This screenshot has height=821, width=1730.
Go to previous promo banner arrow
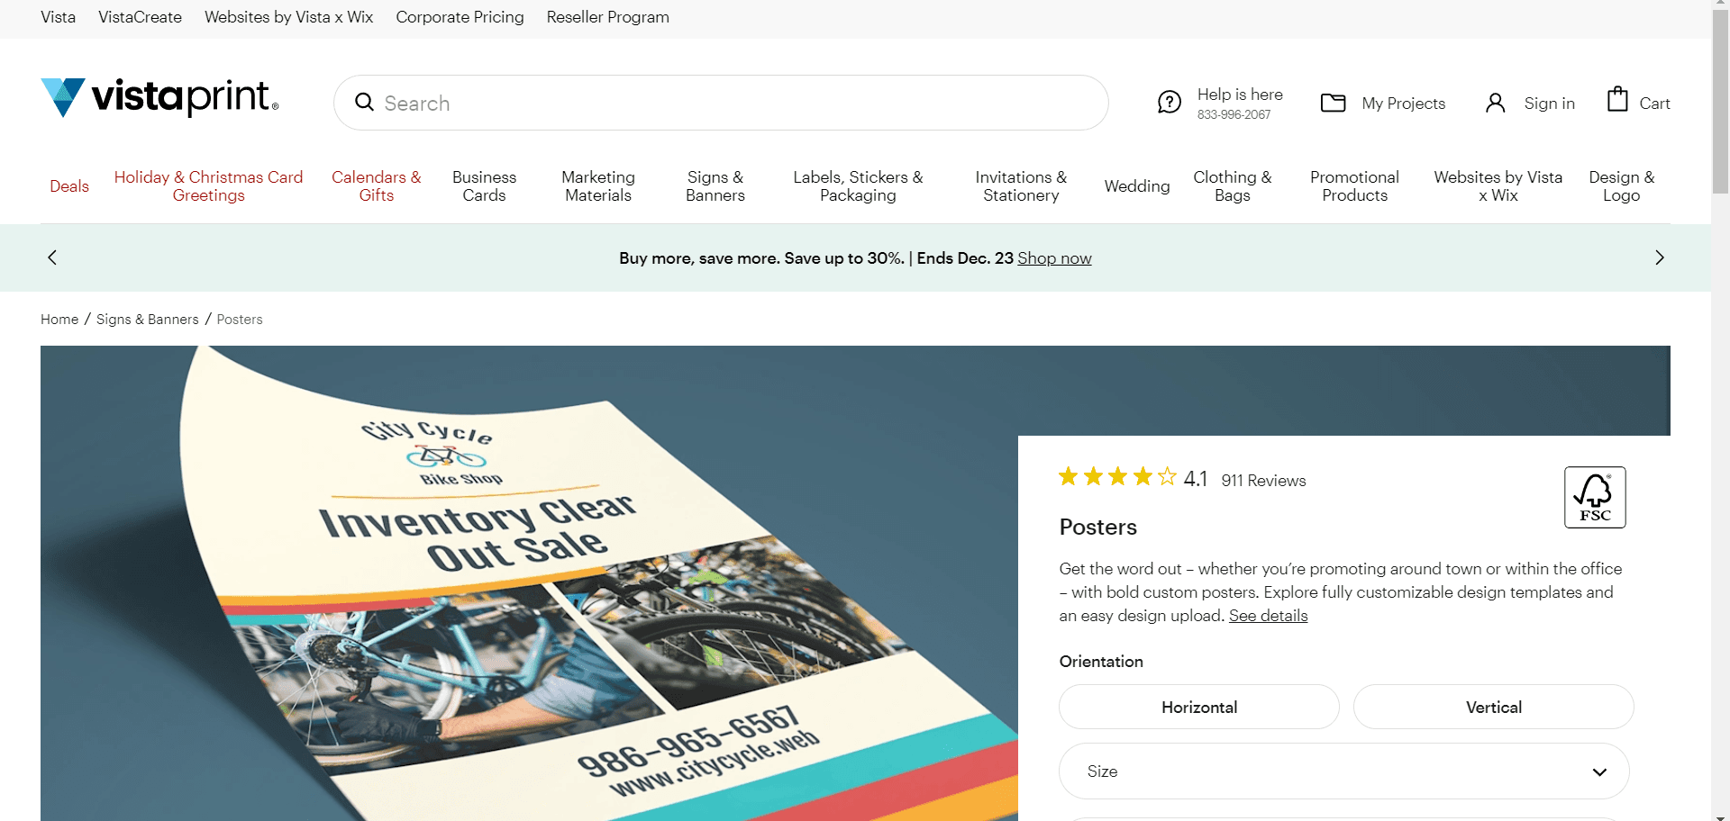coord(52,257)
